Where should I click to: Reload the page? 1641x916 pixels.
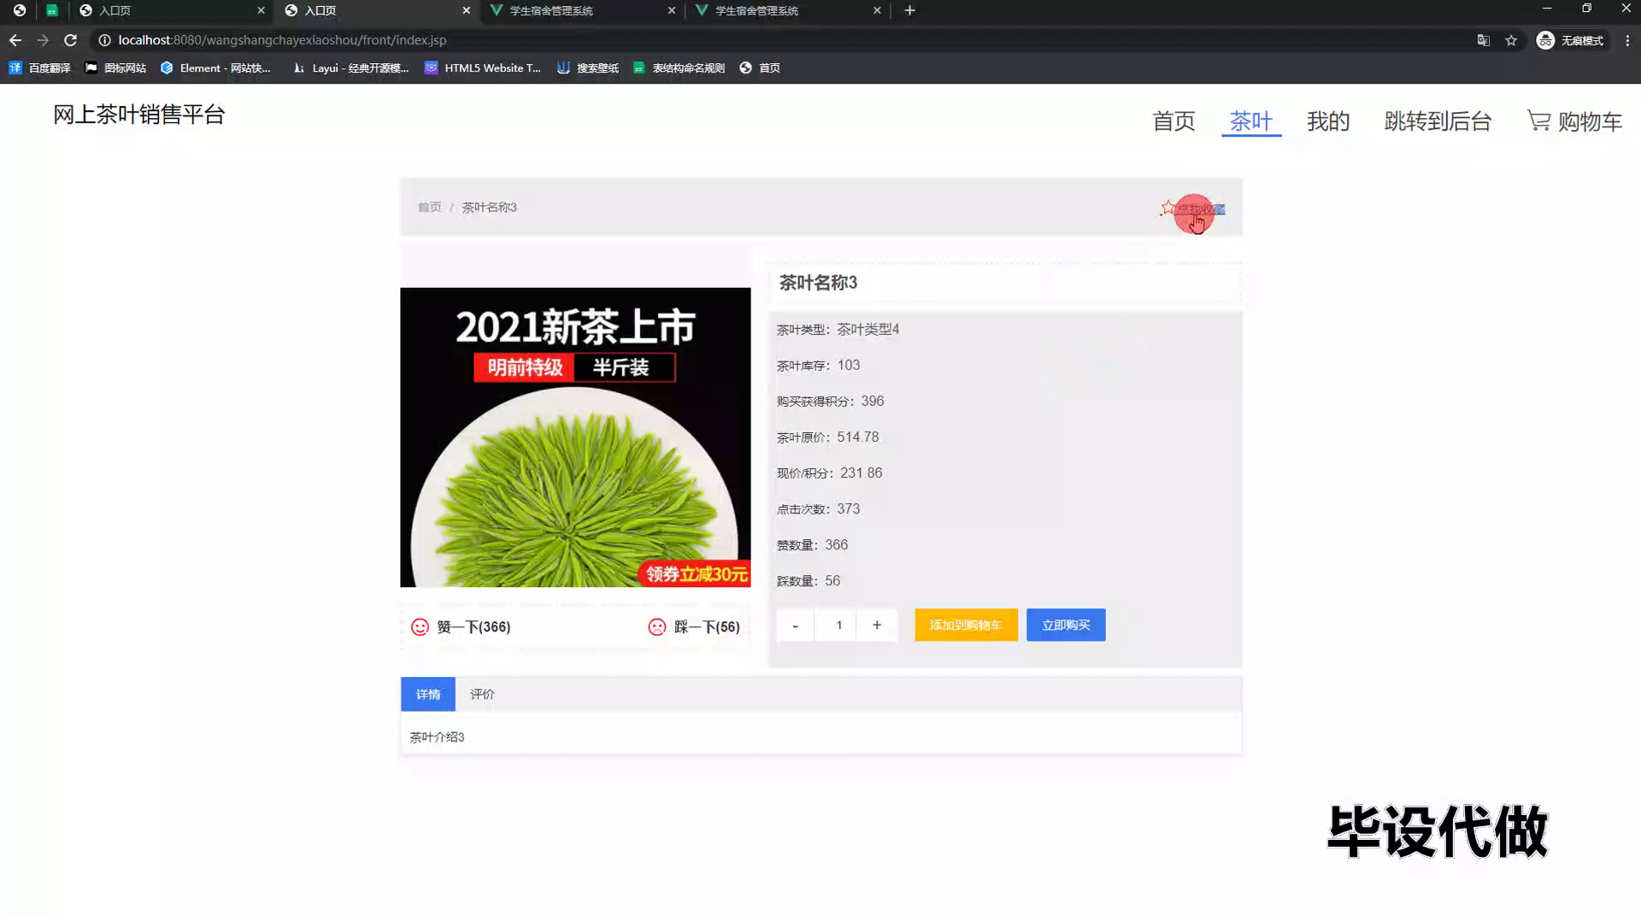click(71, 40)
